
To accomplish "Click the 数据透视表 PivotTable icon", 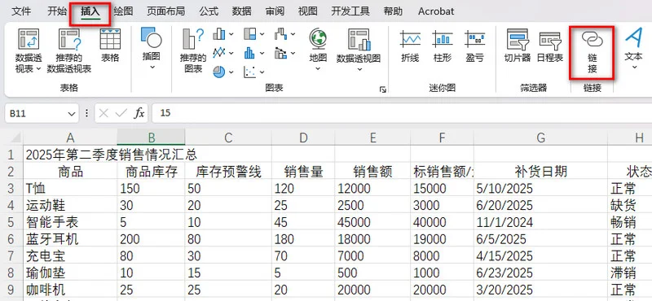I will click(29, 39).
